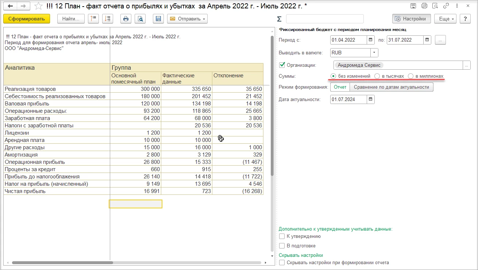The width and height of the screenshot is (478, 270).
Task: Collapse all groups using toolbar icon
Action: 94,19
